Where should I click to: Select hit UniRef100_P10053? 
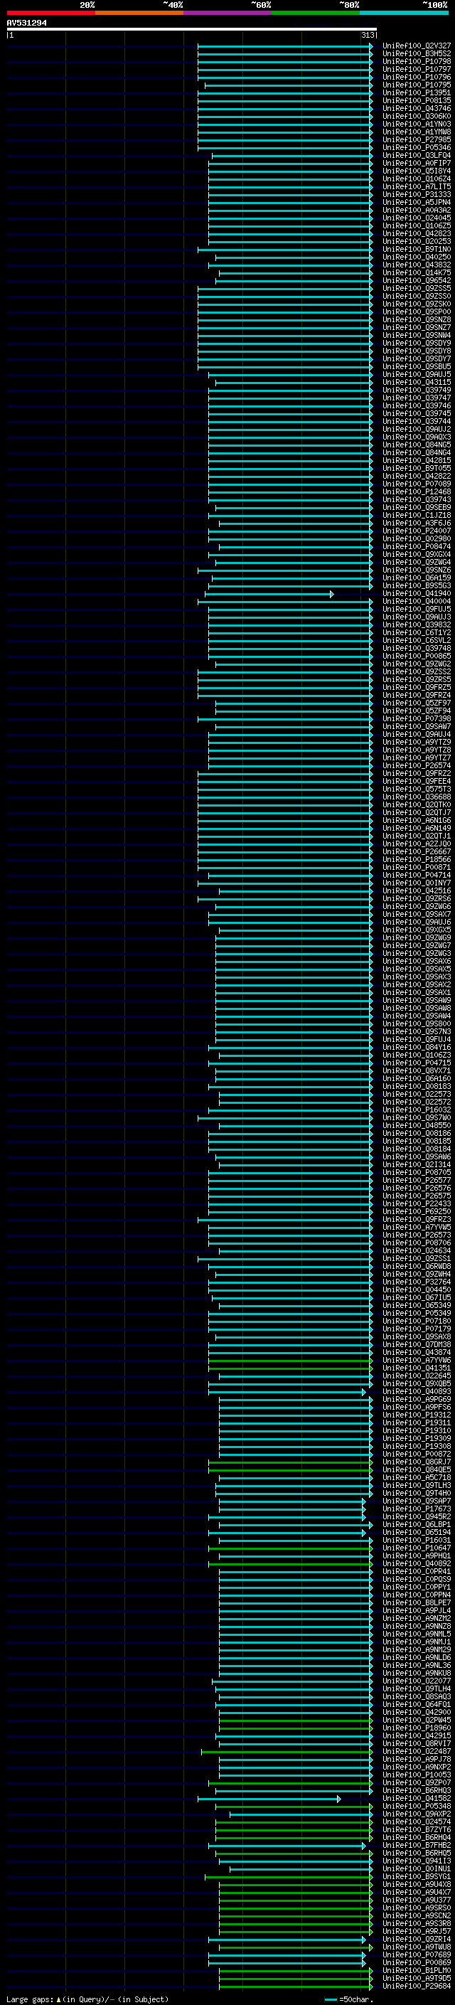[x=417, y=1774]
